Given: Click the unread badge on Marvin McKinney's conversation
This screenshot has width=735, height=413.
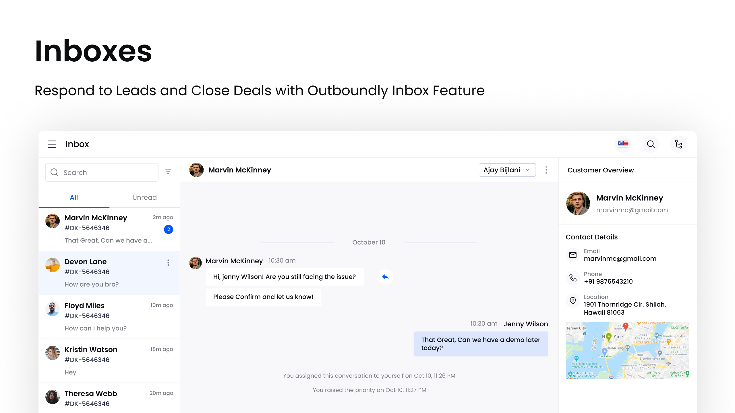Looking at the screenshot, I should click(x=169, y=229).
